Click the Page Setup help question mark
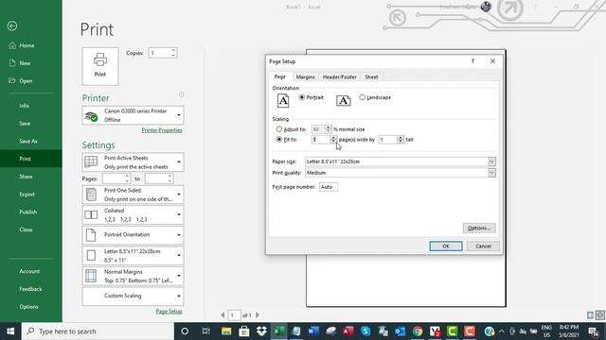The height and width of the screenshot is (340, 606). pos(472,61)
